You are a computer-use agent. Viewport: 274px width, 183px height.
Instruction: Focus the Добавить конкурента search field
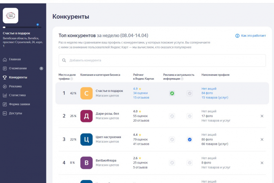(162, 60)
